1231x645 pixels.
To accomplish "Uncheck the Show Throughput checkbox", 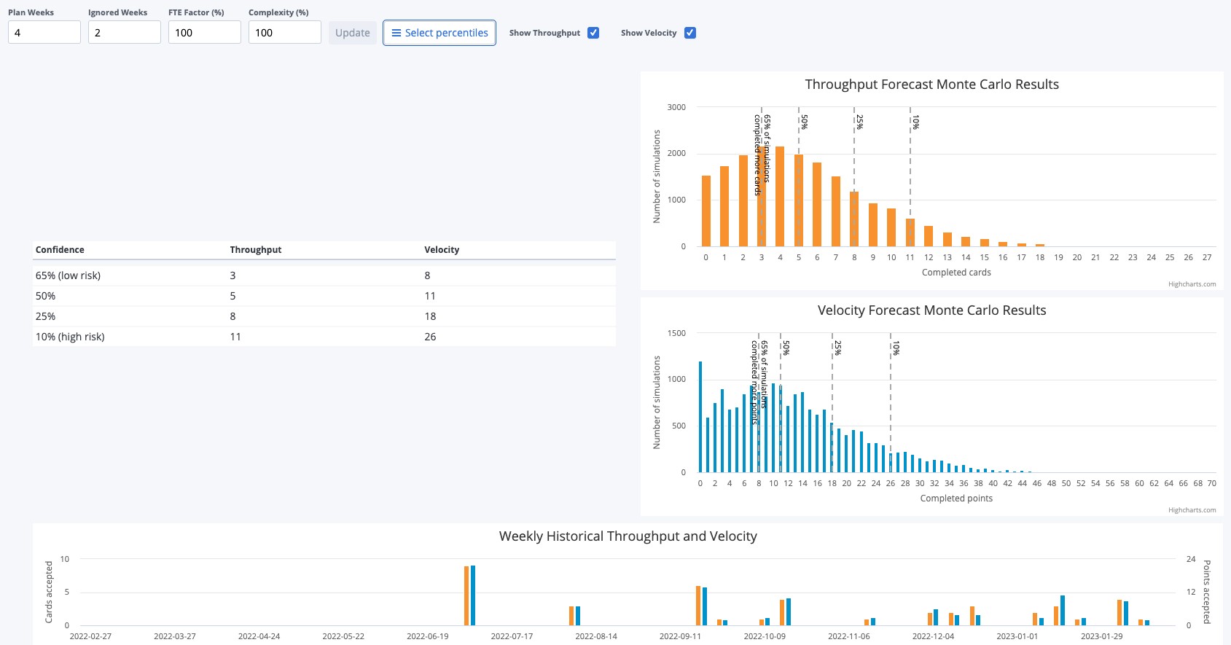I will click(x=593, y=33).
